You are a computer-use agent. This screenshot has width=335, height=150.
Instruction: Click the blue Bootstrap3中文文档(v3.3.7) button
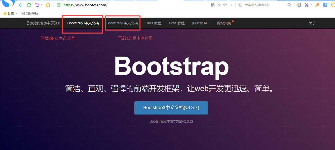[171, 108]
